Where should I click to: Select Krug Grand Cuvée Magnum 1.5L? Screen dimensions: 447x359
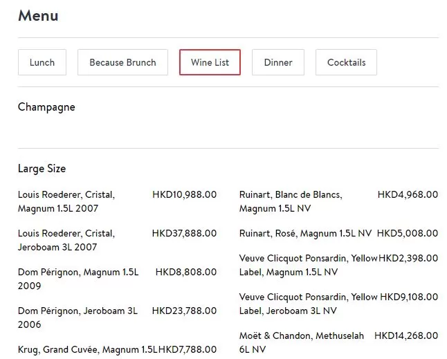[88, 349]
